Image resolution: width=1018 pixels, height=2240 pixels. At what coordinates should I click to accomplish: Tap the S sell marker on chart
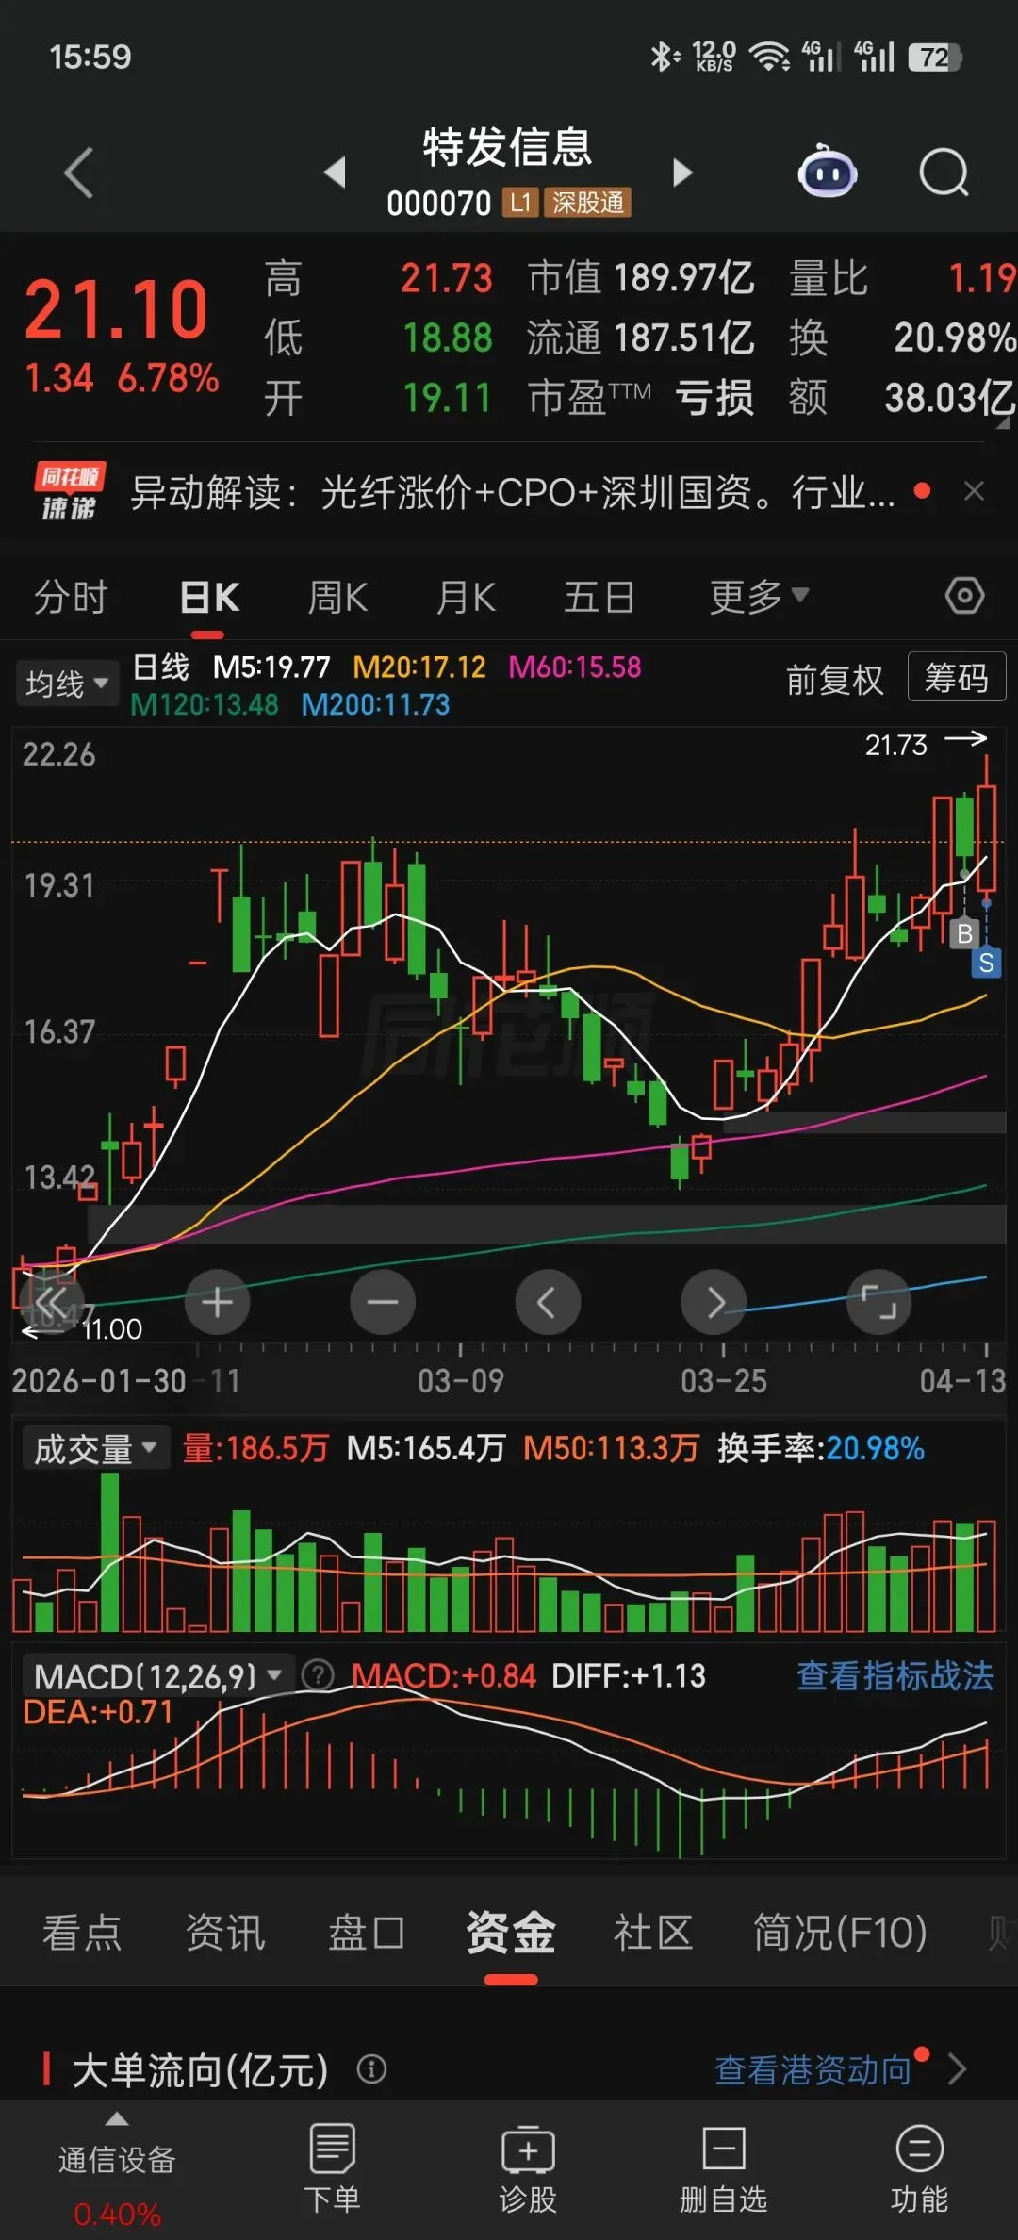click(x=986, y=963)
